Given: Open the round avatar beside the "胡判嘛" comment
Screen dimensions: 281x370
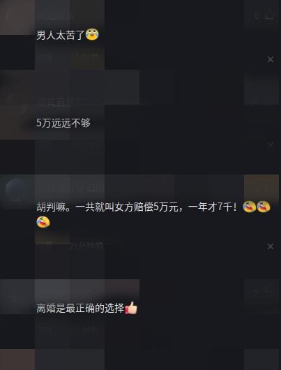Looking at the screenshot, I should [16, 190].
